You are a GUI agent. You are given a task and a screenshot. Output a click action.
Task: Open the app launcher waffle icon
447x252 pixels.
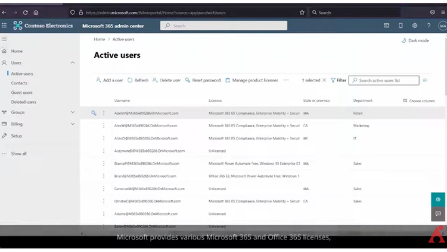[x=4, y=26]
